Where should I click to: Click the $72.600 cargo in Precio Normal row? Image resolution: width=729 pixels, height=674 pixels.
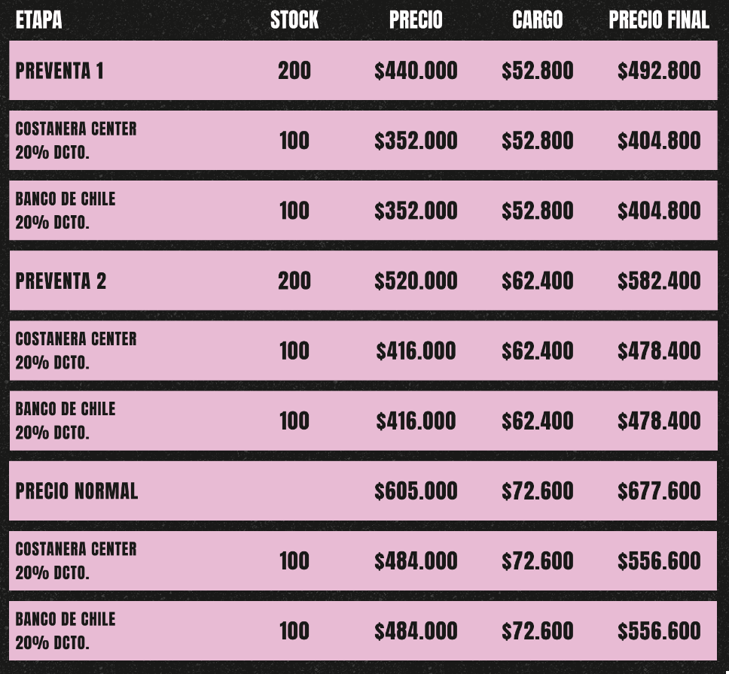pyautogui.click(x=537, y=491)
